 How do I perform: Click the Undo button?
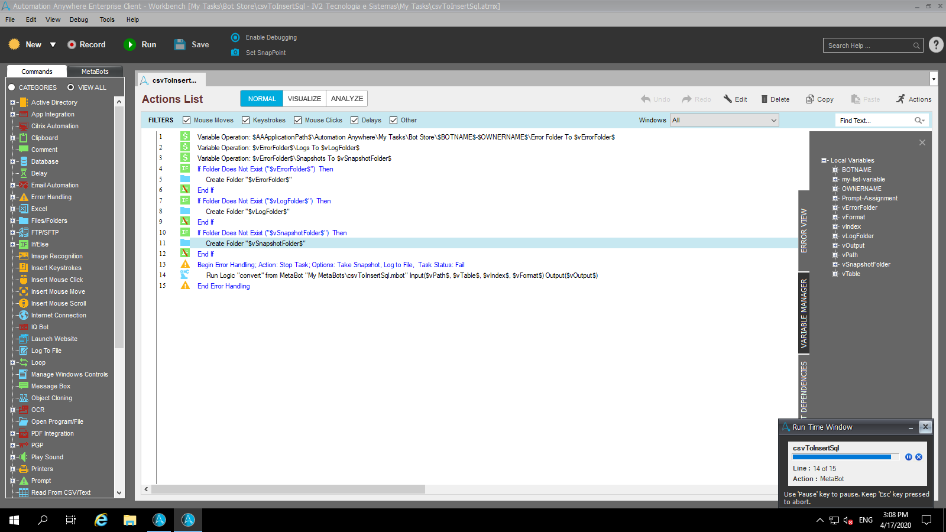(655, 99)
